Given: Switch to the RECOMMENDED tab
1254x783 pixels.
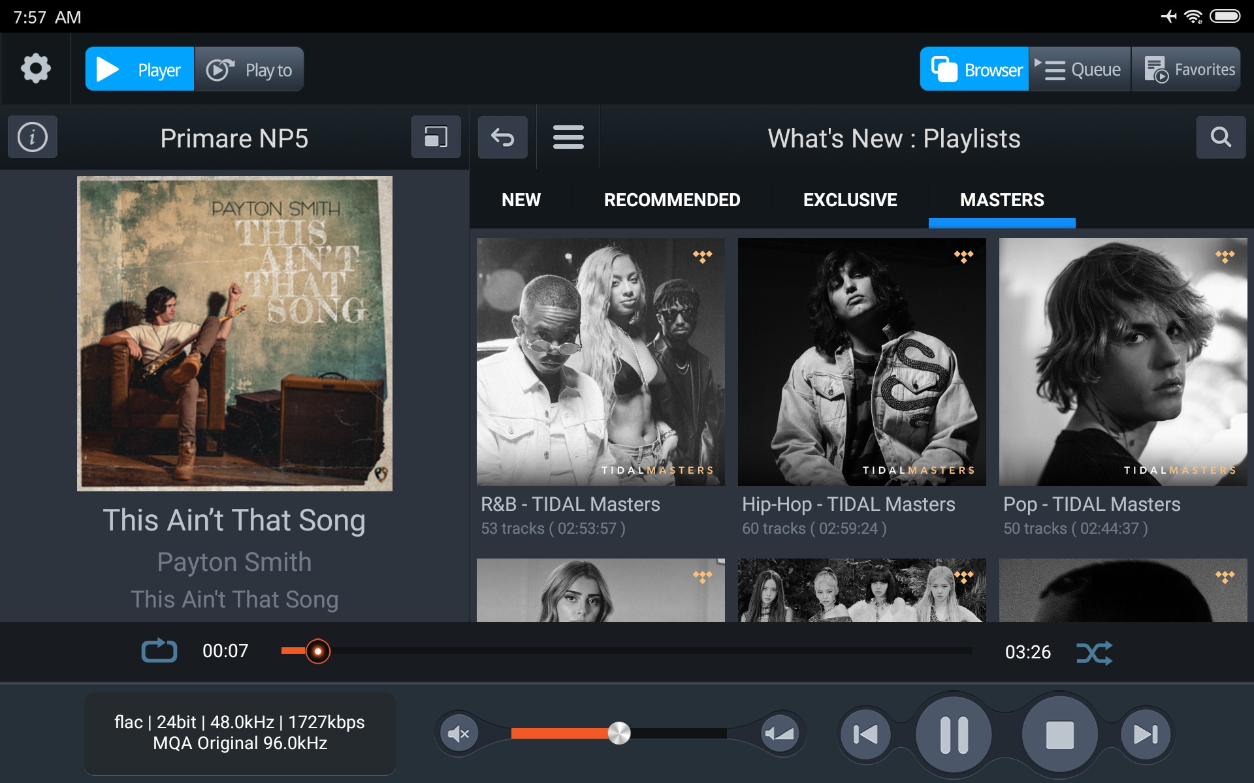Looking at the screenshot, I should (x=672, y=200).
